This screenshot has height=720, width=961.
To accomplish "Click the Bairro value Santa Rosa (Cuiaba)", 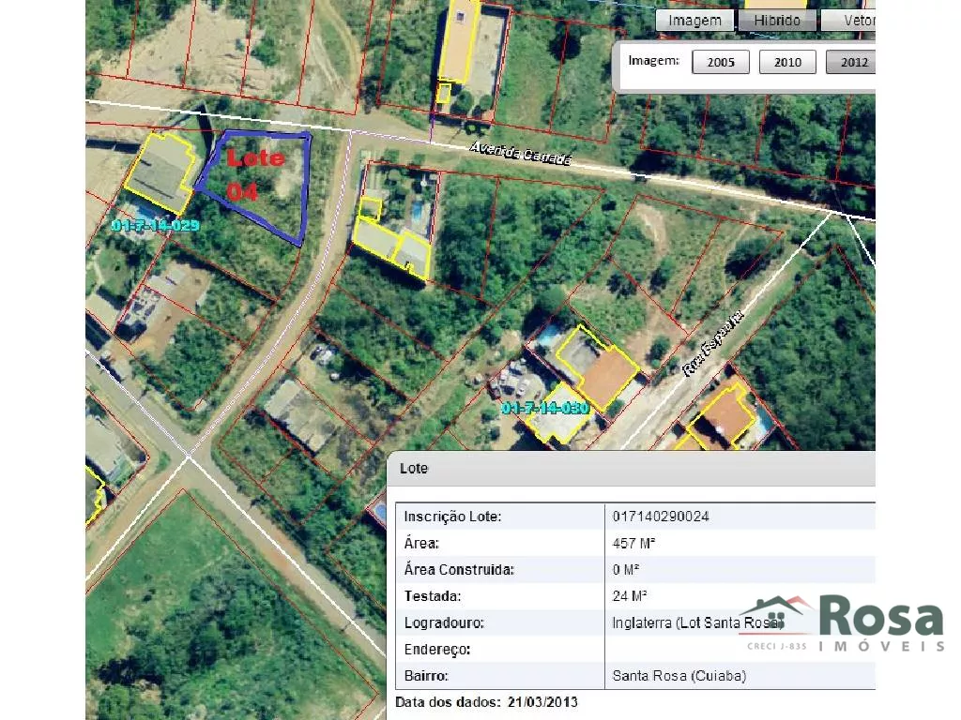I will point(679,675).
